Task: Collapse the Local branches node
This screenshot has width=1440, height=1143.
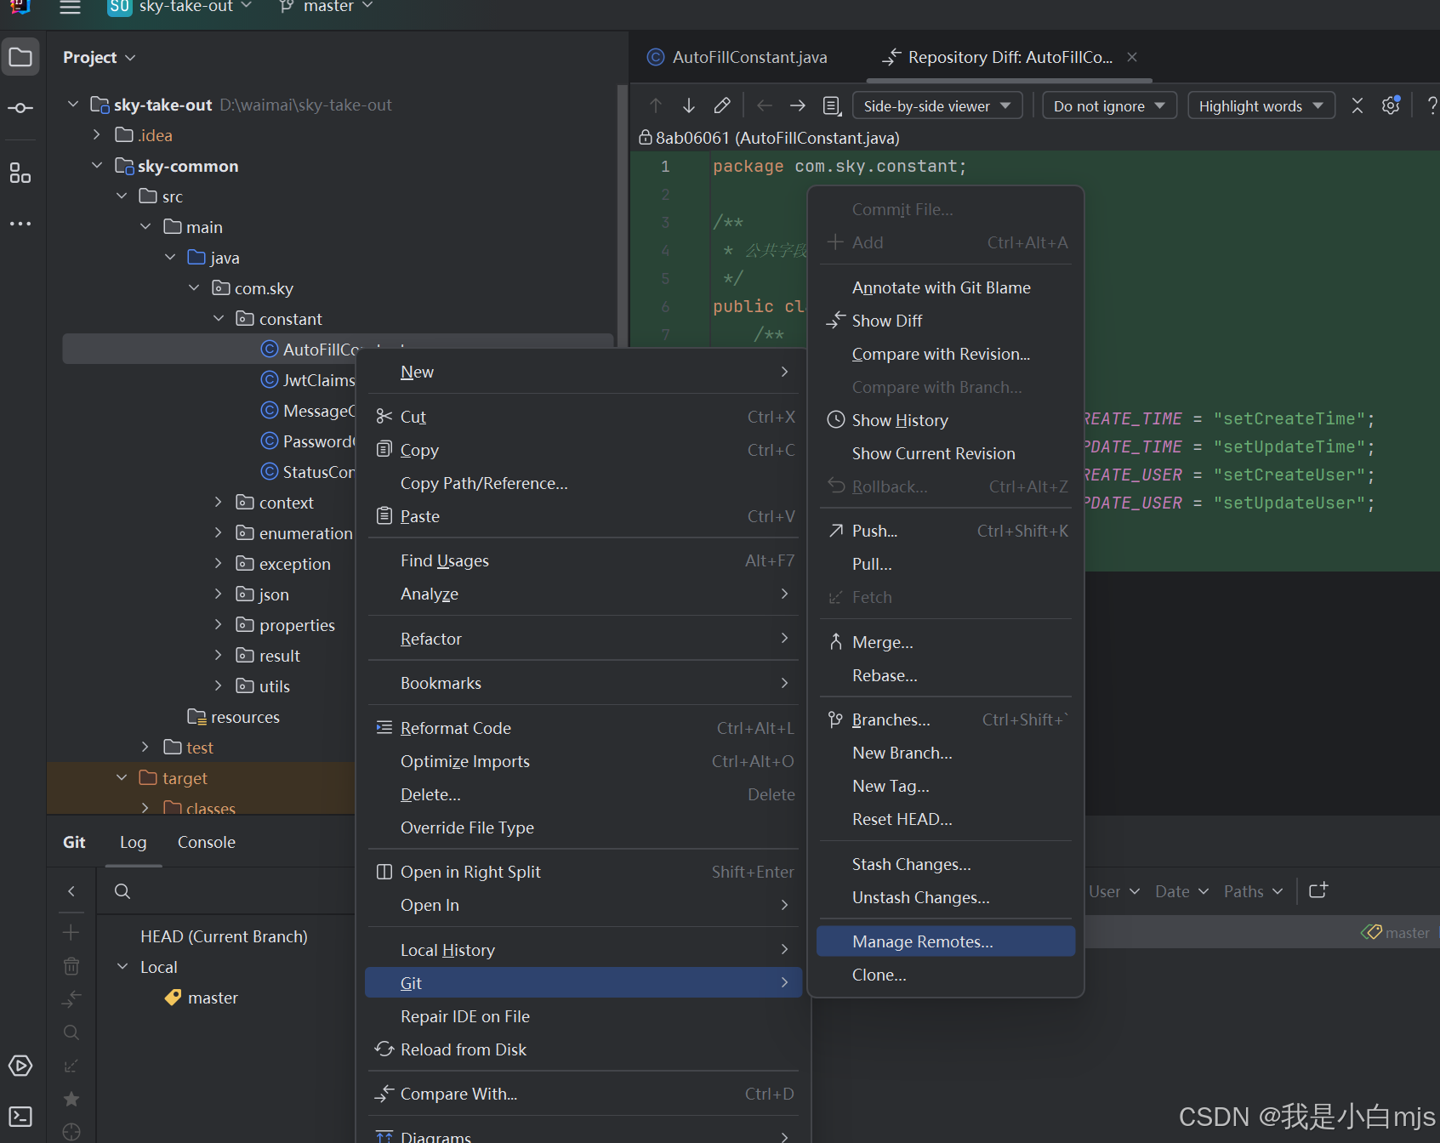Action: point(122,966)
